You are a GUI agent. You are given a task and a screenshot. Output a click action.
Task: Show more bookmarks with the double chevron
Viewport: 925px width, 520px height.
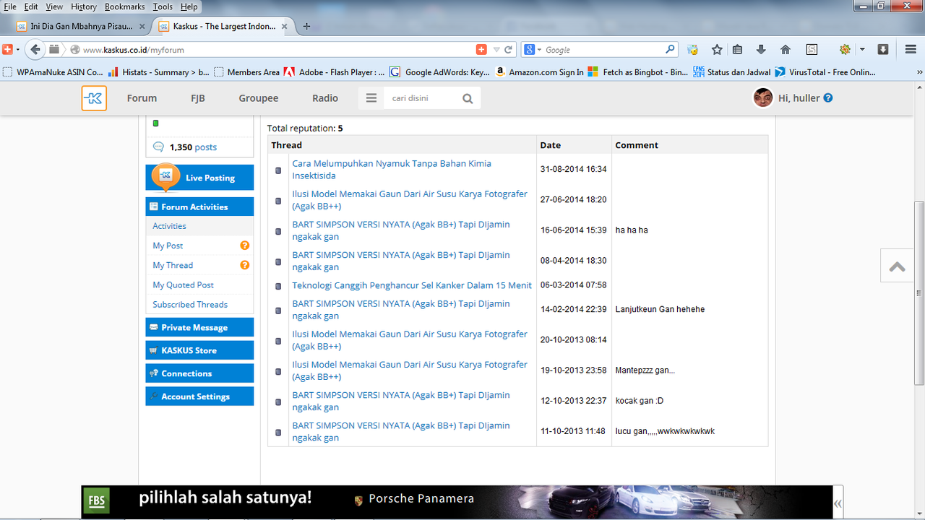[919, 72]
